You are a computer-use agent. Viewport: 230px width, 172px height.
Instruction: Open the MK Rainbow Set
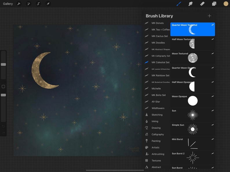(x=157, y=75)
